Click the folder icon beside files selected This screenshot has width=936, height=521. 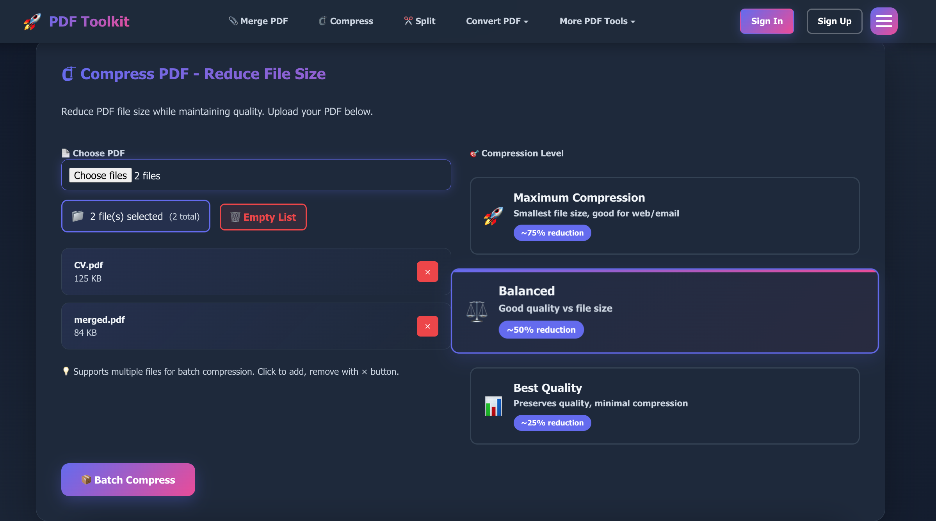click(x=78, y=216)
